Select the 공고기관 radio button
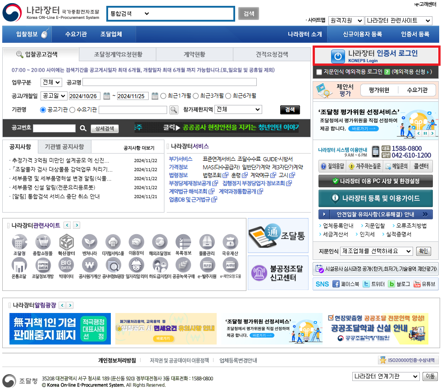 [43, 110]
